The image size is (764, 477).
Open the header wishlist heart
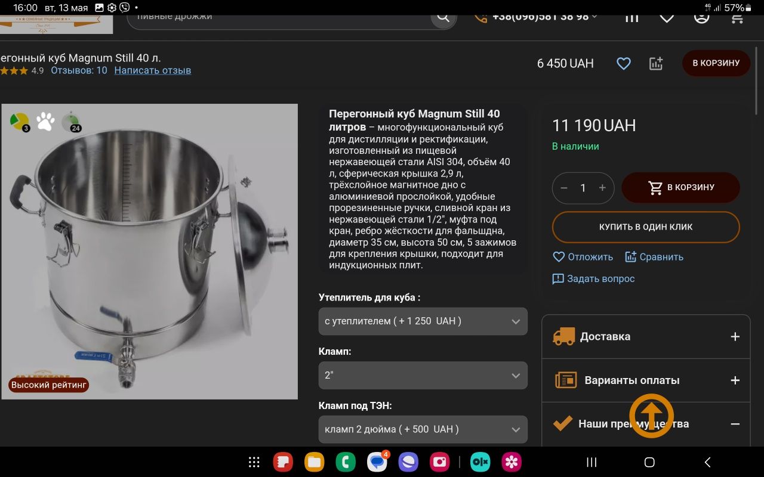pyautogui.click(x=667, y=17)
